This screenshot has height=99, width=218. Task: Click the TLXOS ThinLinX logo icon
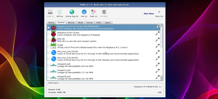pos(53,46)
